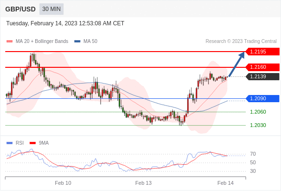Click the 1.2090 pivot price tag
Viewport: 281px width, 191px height.
[262, 99]
